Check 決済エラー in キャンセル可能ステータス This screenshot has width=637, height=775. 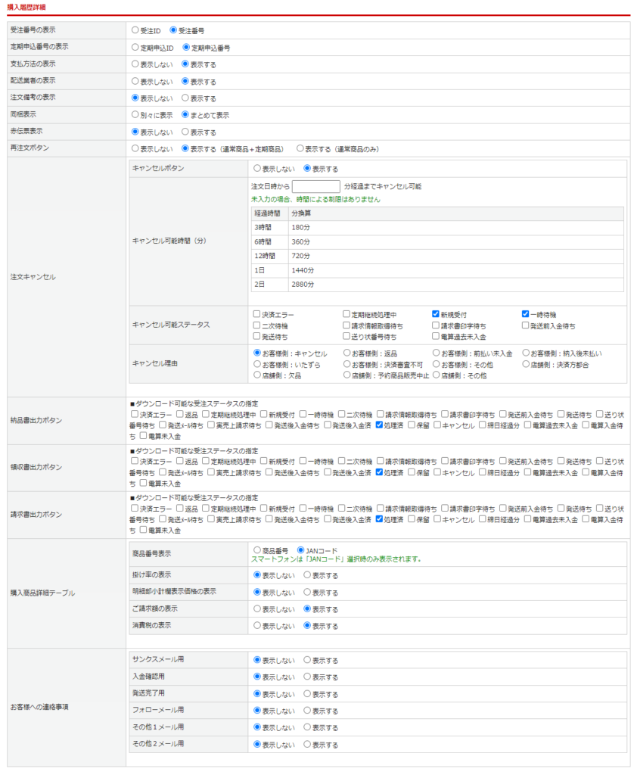(257, 314)
